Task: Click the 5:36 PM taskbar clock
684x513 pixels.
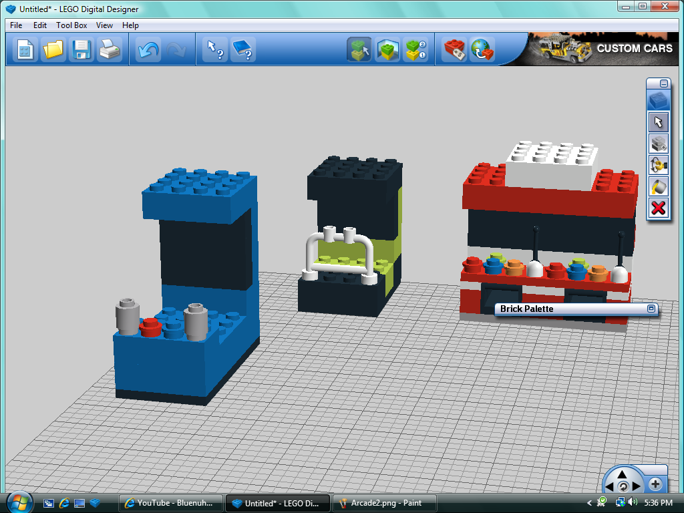Action: coord(658,503)
